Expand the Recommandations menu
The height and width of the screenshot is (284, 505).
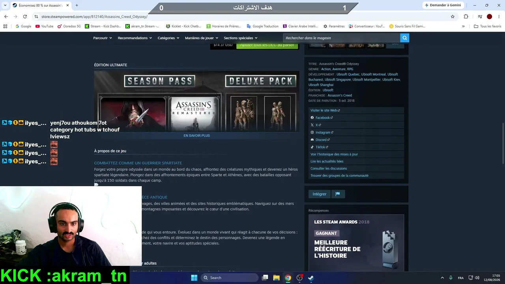[135, 38]
